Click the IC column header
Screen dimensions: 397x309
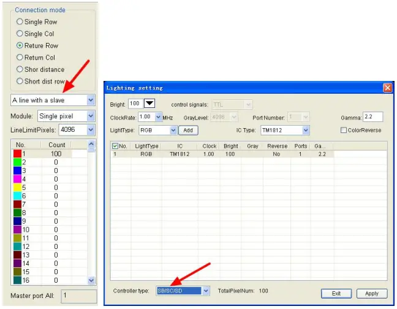click(x=180, y=146)
